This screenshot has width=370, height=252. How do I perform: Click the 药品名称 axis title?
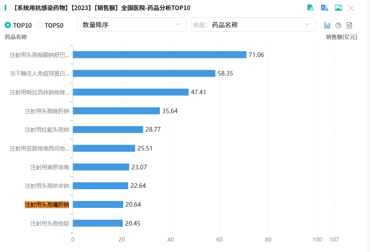(x=16, y=37)
